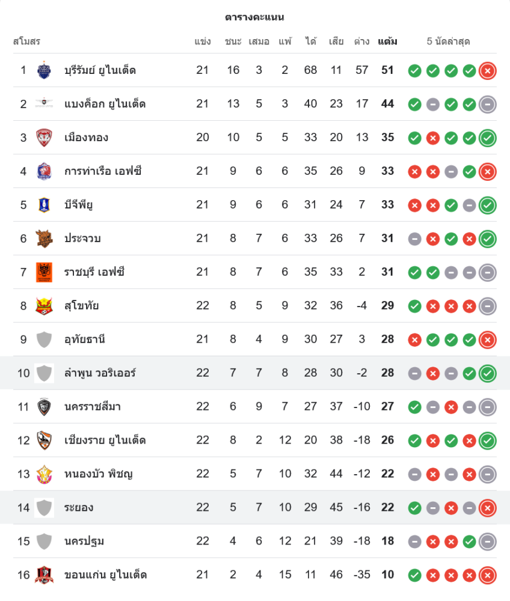Image resolution: width=510 pixels, height=601 pixels.
Task: Click the แต้ม points column header
Action: [x=387, y=41]
